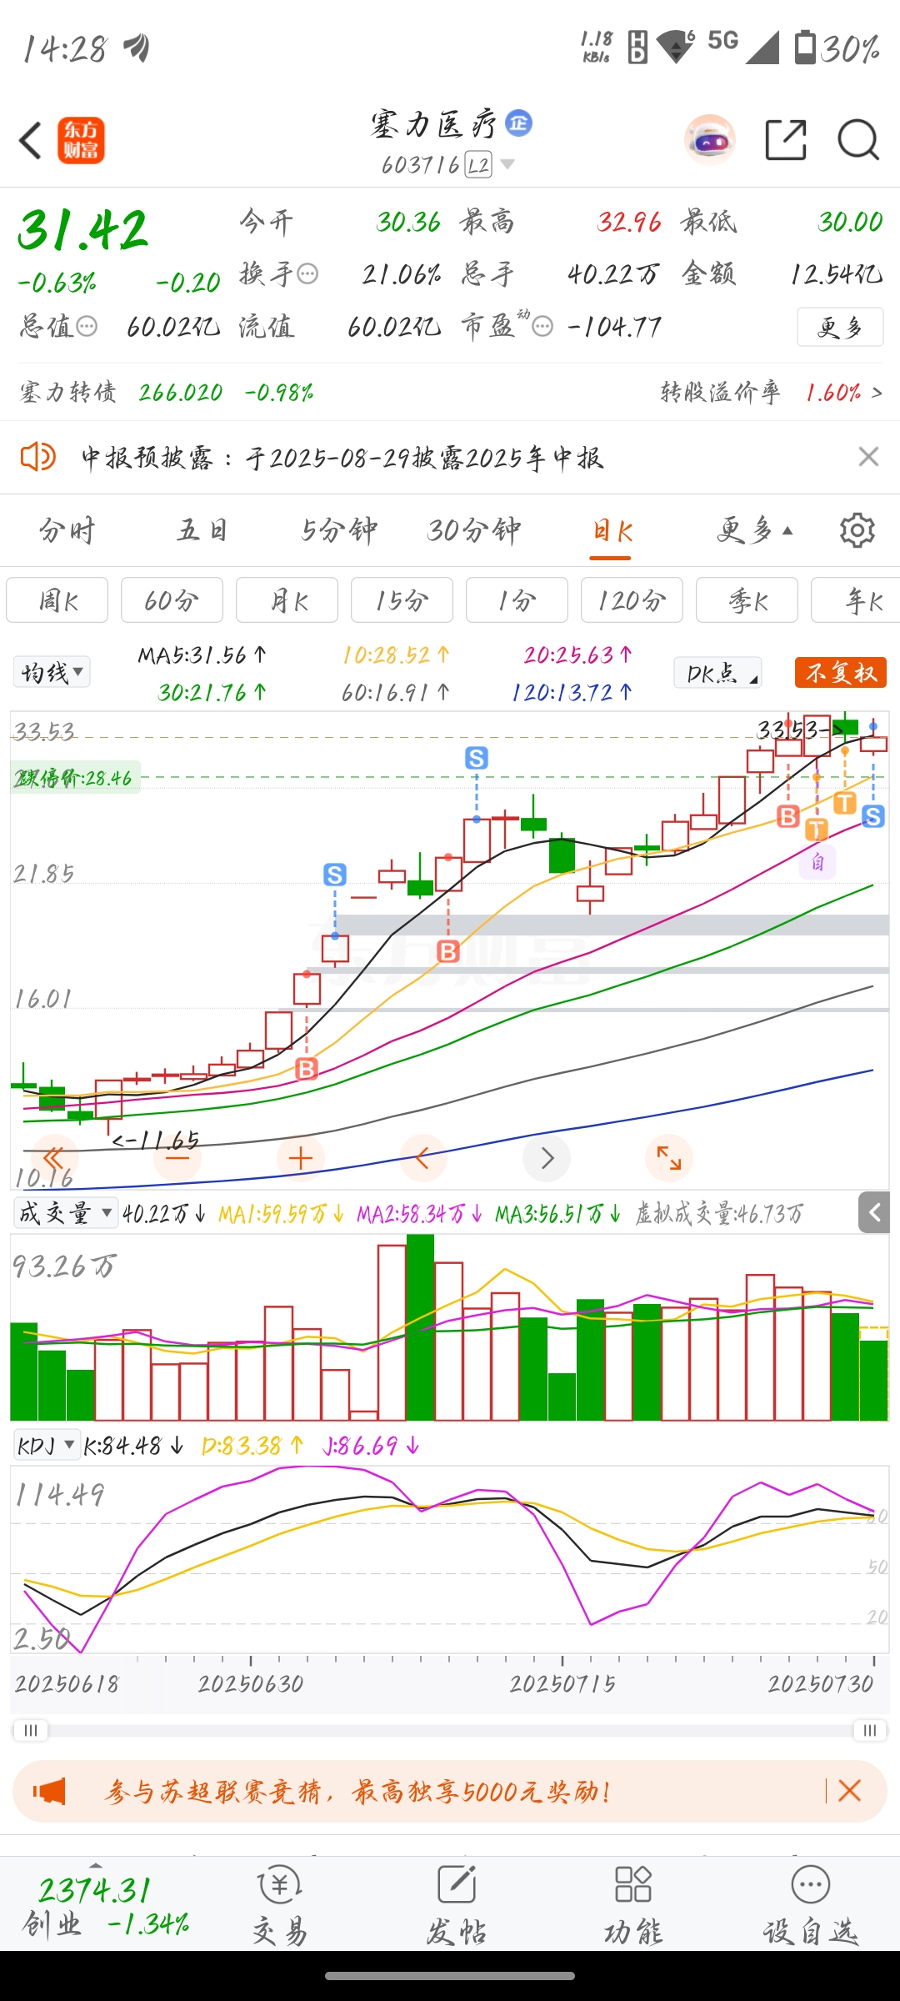Open the DK点 dropdown
Image resolution: width=900 pixels, height=2001 pixels.
click(x=718, y=673)
